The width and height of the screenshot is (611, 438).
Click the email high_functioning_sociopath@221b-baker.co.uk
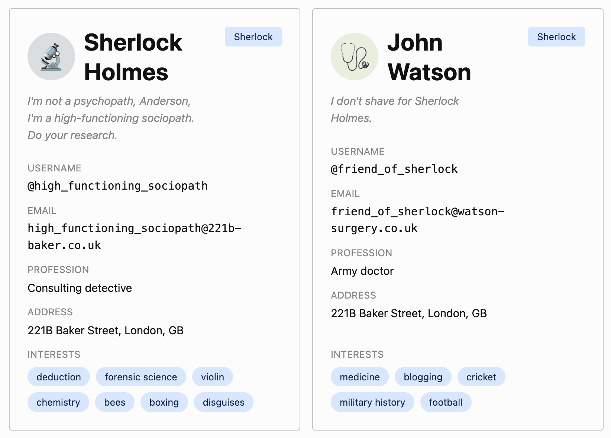coord(135,236)
